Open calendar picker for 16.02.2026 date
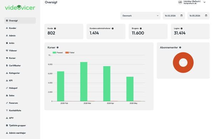This screenshot has width=214, height=139. click(182, 16)
